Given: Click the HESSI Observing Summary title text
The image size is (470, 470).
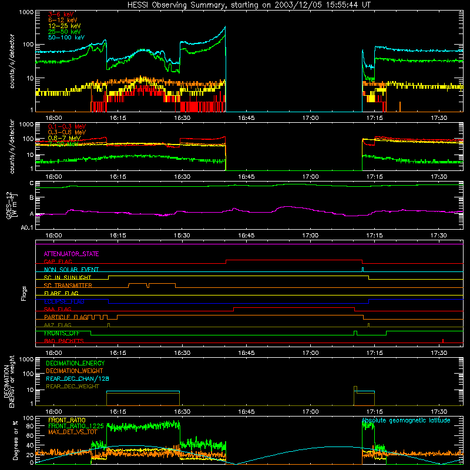Looking at the screenshot, I should (x=249, y=5).
